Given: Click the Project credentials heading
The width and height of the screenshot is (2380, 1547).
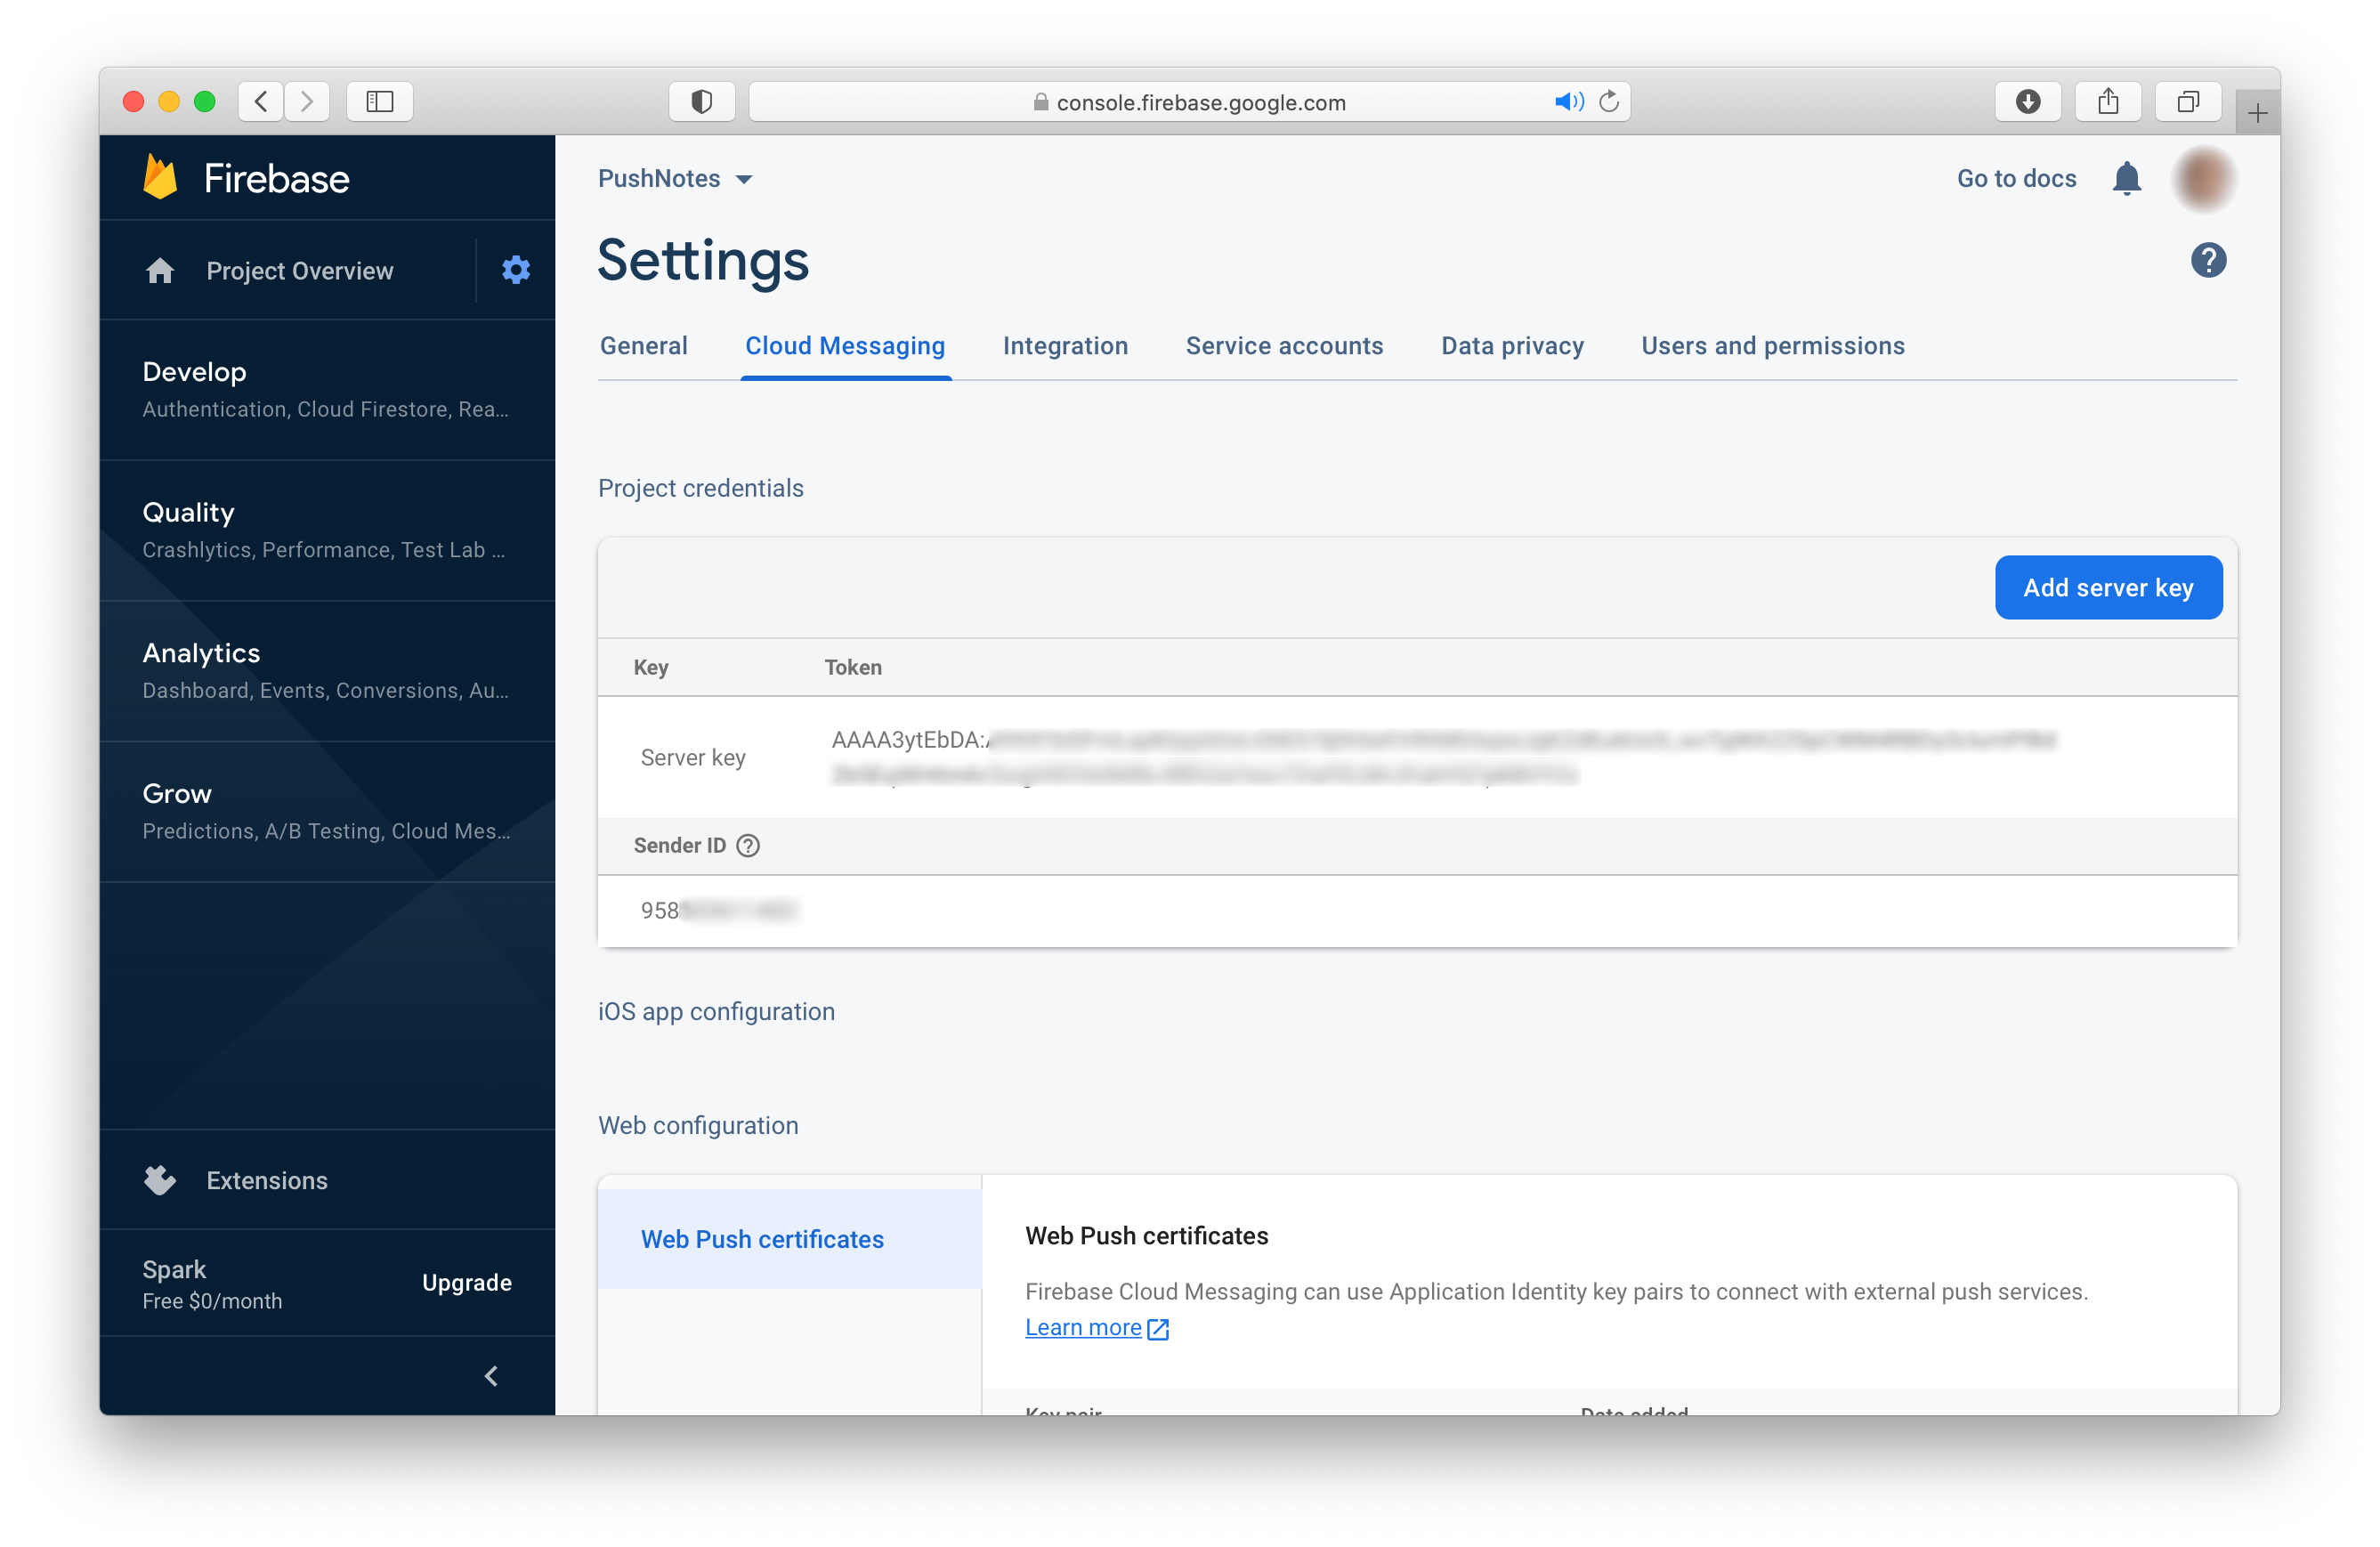Looking at the screenshot, I should coord(701,488).
